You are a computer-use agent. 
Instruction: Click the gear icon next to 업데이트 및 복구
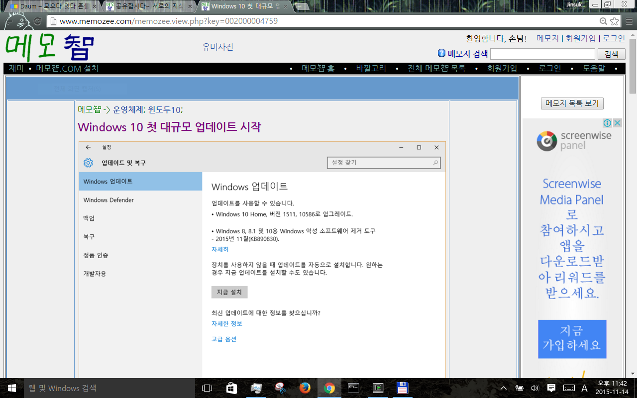click(x=88, y=163)
